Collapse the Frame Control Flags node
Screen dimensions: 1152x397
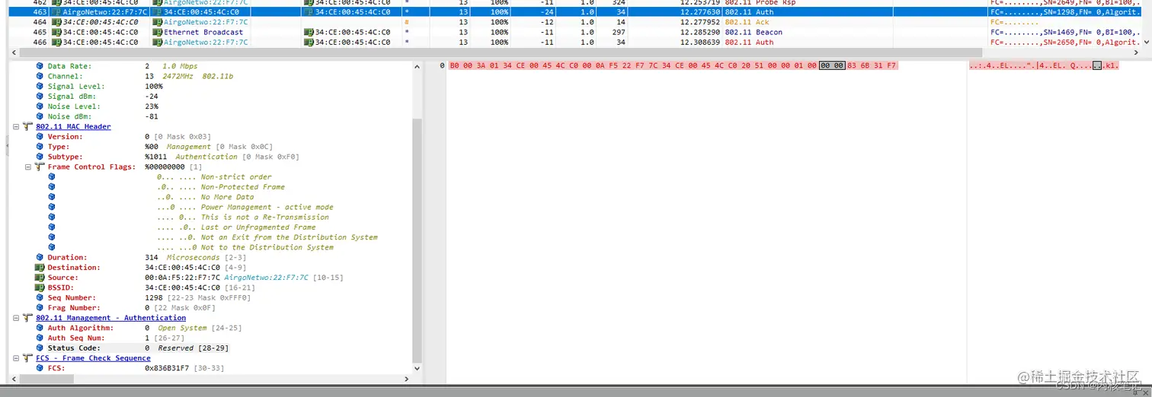[x=28, y=167]
